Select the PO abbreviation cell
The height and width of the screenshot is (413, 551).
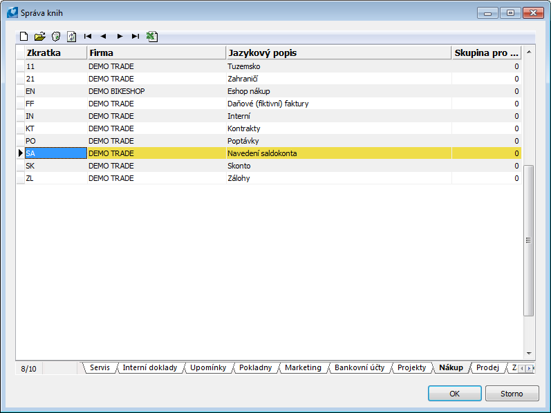55,141
